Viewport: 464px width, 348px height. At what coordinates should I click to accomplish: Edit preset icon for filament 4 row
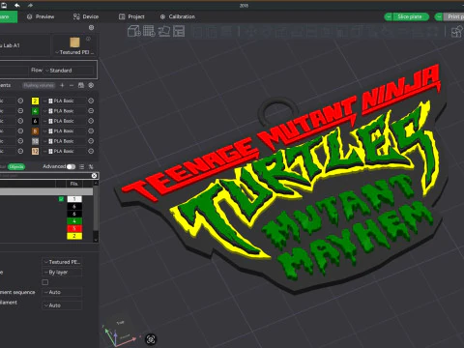[91, 111]
